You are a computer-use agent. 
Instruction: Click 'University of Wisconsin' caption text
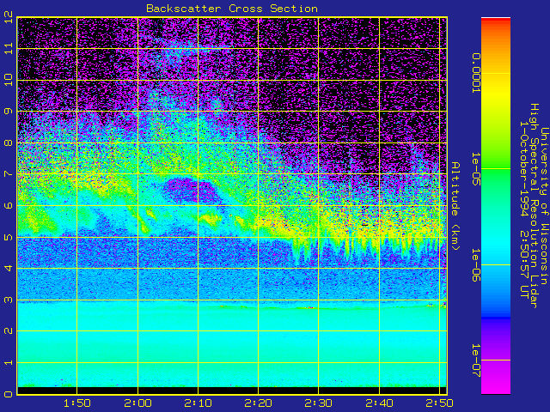[x=544, y=206]
